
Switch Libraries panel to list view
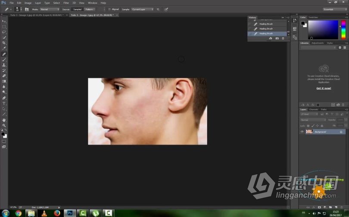[345, 48]
